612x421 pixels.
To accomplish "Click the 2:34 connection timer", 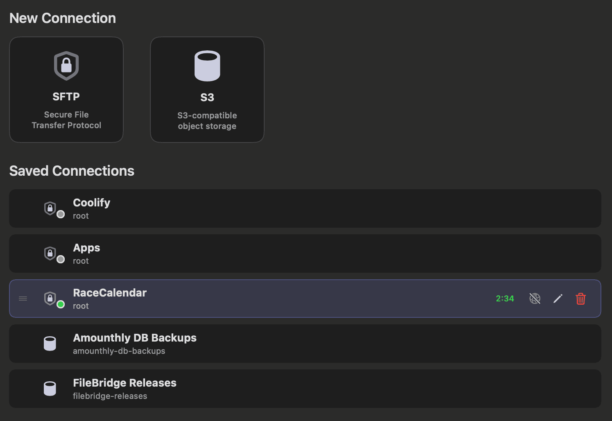I will pos(505,299).
